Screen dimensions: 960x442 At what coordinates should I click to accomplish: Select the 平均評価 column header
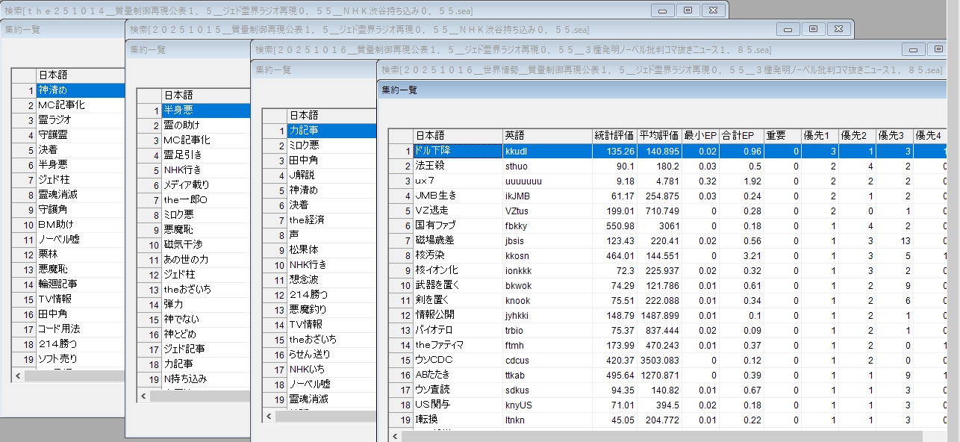659,136
